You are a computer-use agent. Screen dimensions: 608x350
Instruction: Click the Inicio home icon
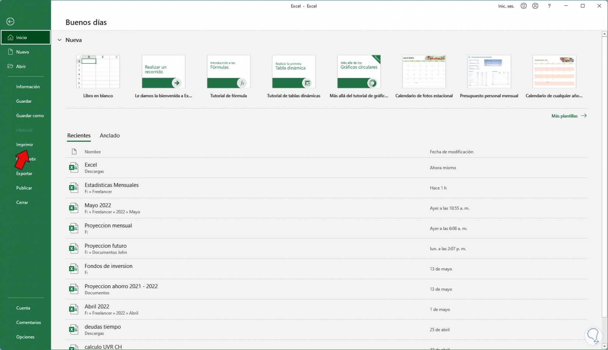coord(10,38)
